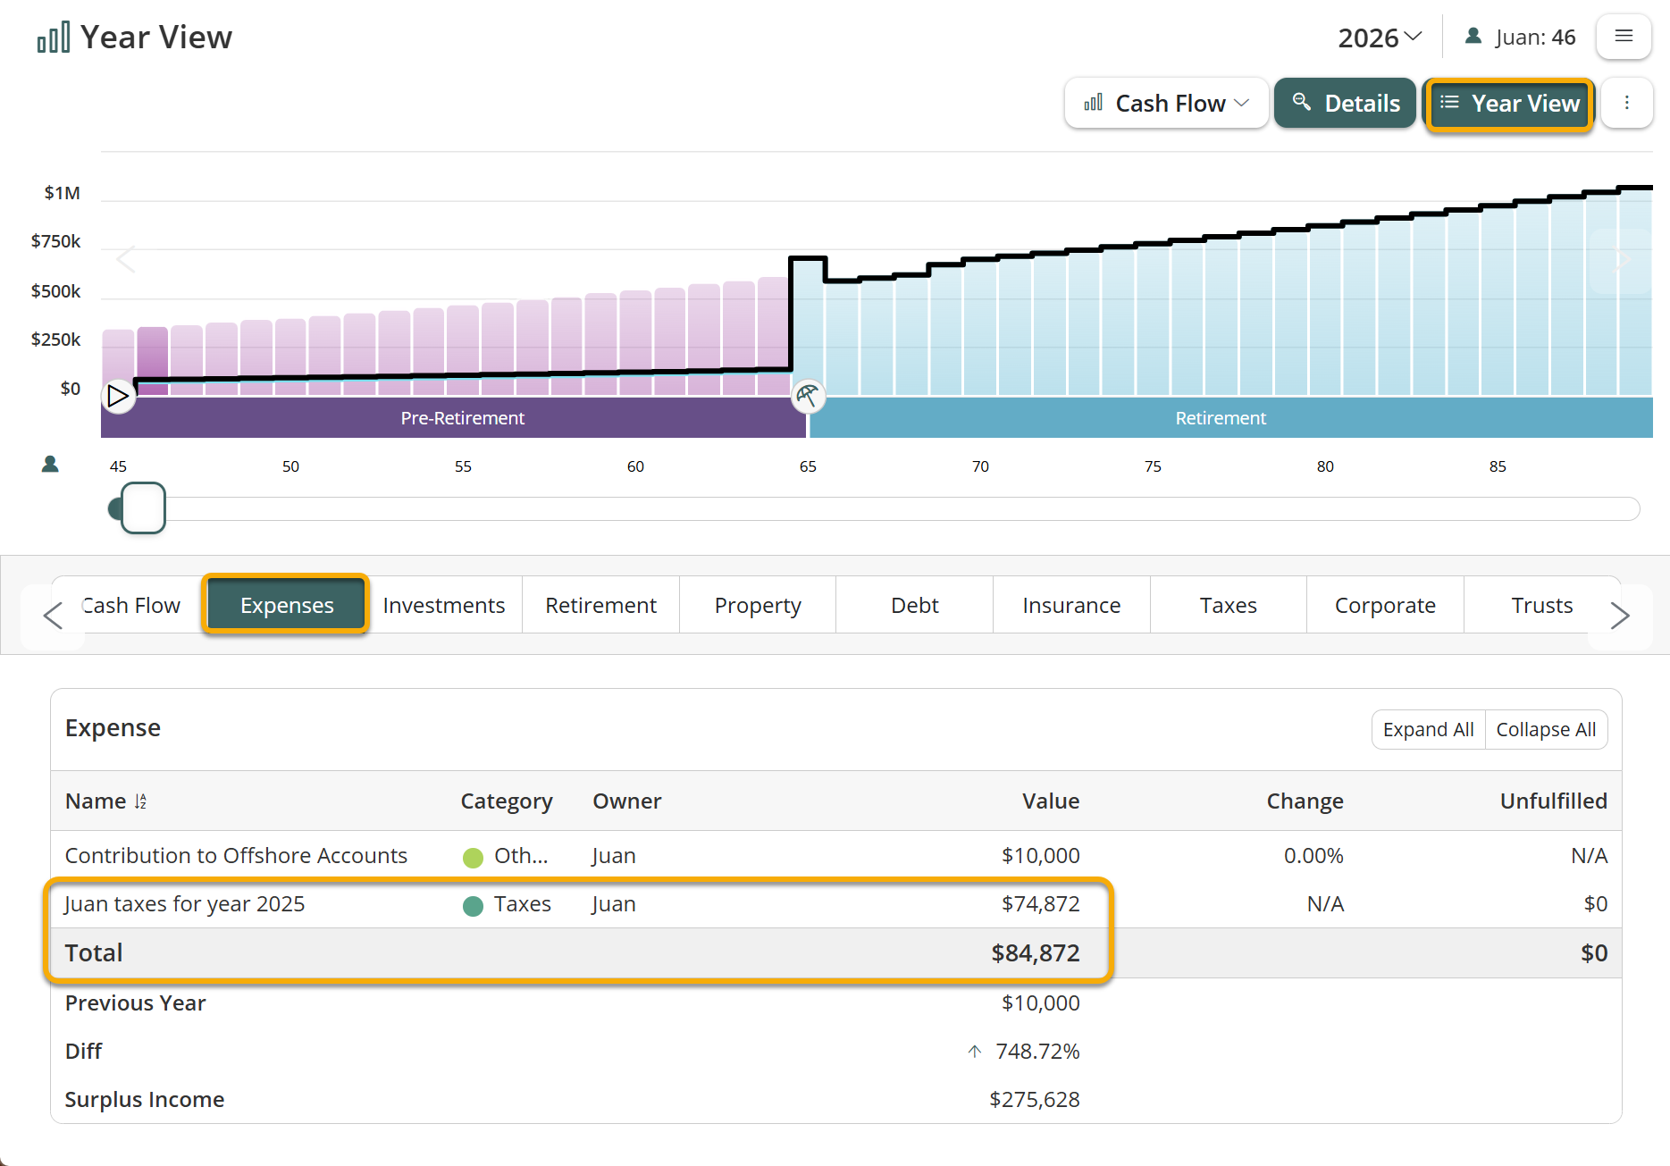
Task: Click the Year View bar chart icon
Action: 53,38
